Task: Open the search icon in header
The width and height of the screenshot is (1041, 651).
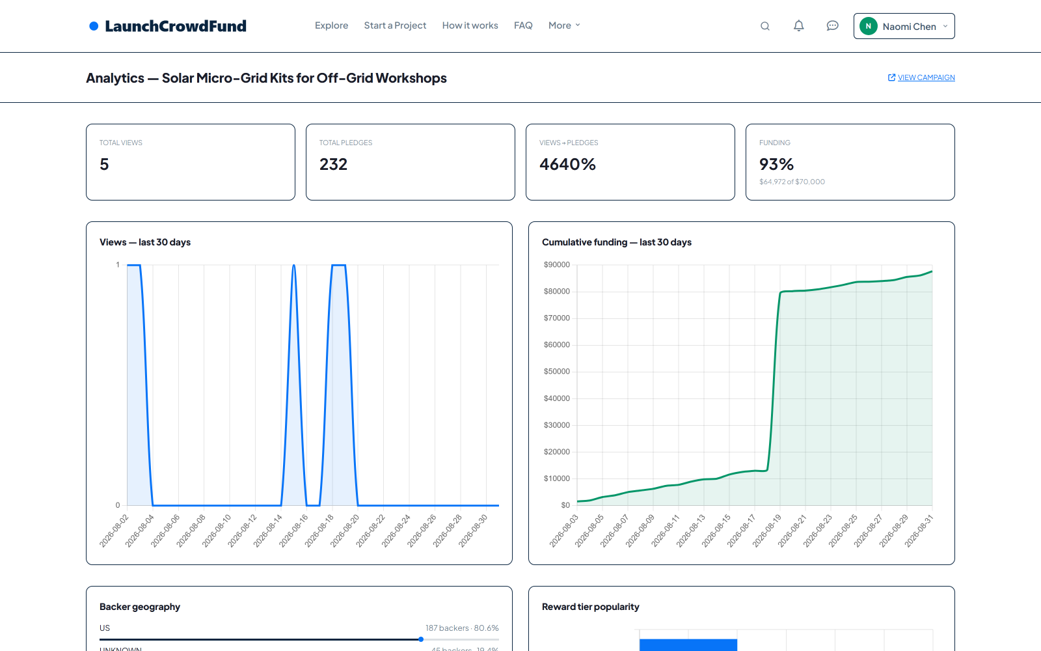Action: click(765, 26)
